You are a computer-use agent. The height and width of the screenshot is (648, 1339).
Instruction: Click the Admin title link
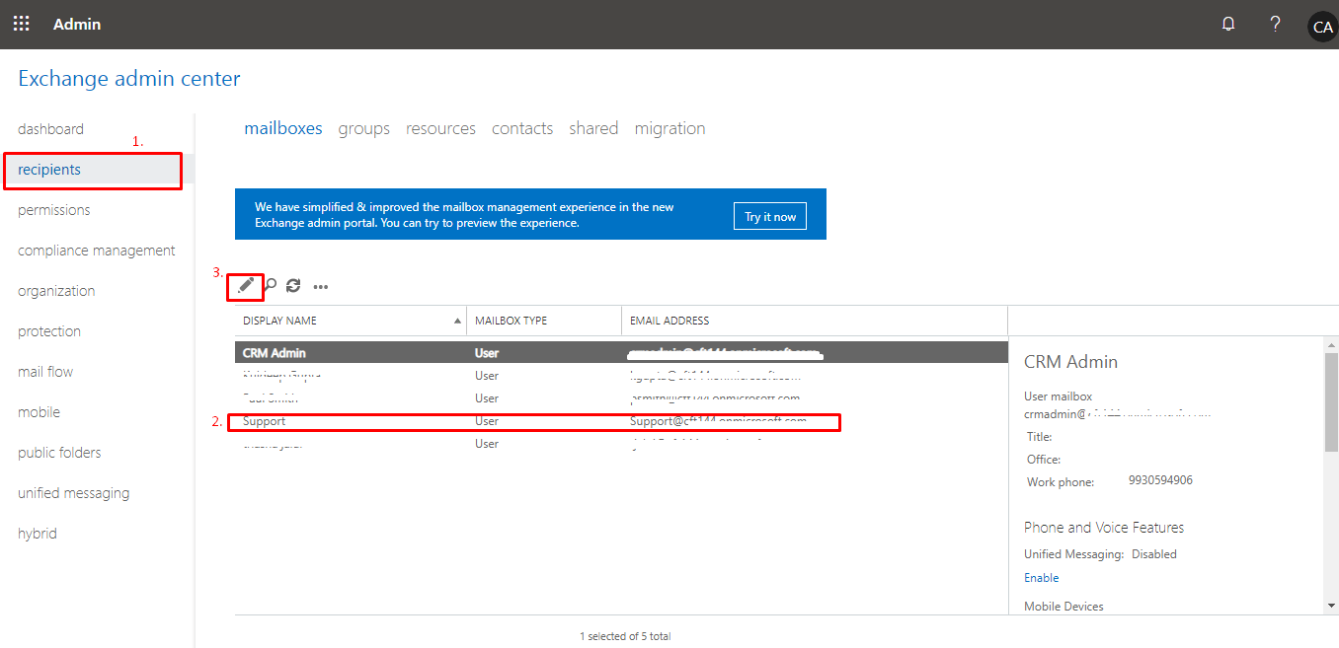(x=77, y=24)
